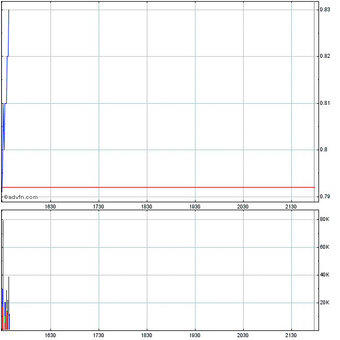Viewport: 340px width, 340px height.
Task: Click the blue price line peak at 0.83
Action: click(8, 10)
